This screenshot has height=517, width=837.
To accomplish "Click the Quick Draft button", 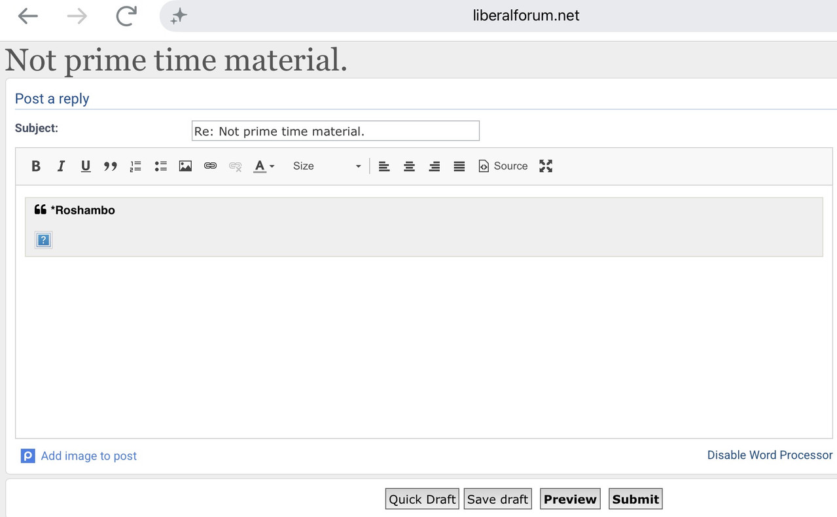I will [x=422, y=499].
